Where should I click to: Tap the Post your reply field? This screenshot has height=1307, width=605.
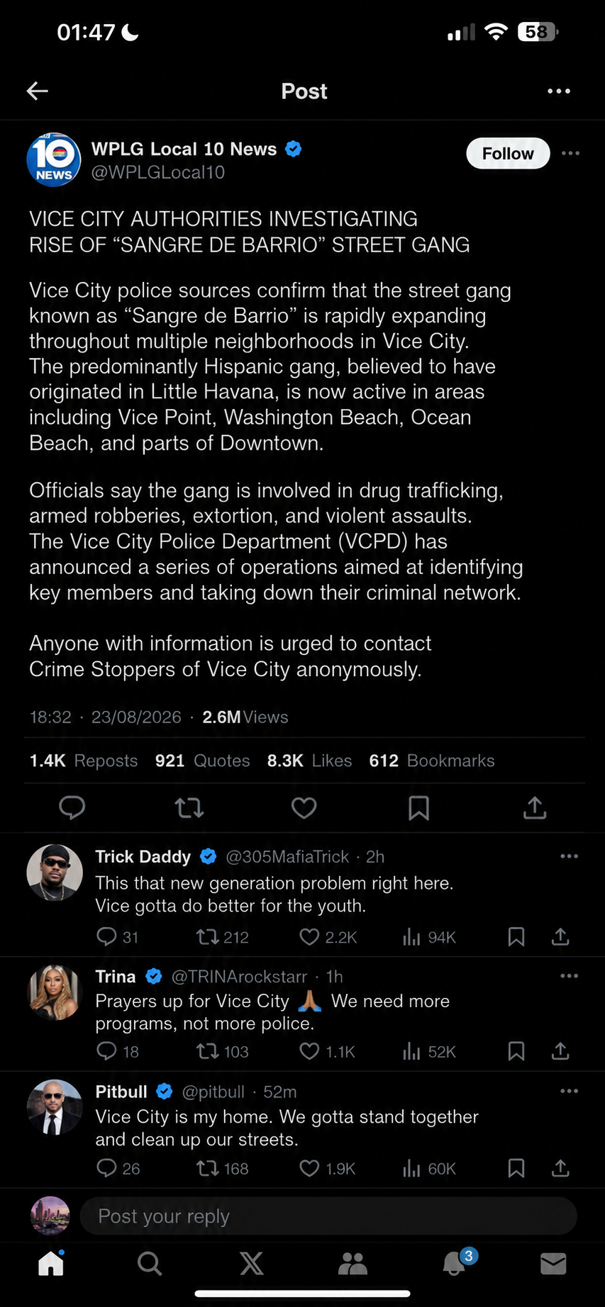(x=328, y=1216)
